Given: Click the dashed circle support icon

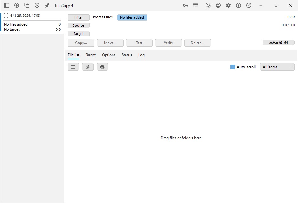Looking at the screenshot, I should pos(208,5).
